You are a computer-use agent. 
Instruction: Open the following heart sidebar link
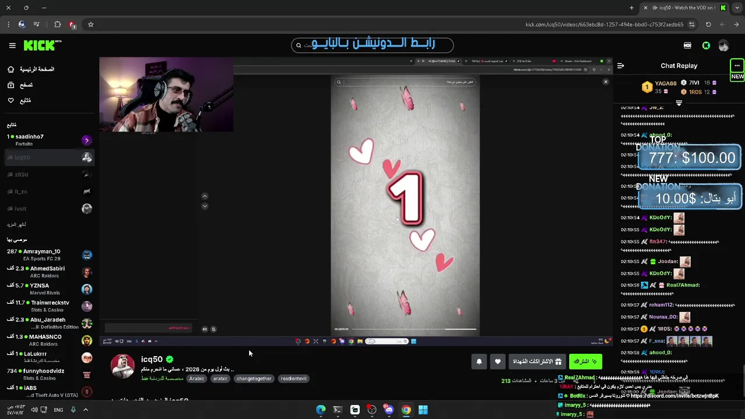pos(19,101)
